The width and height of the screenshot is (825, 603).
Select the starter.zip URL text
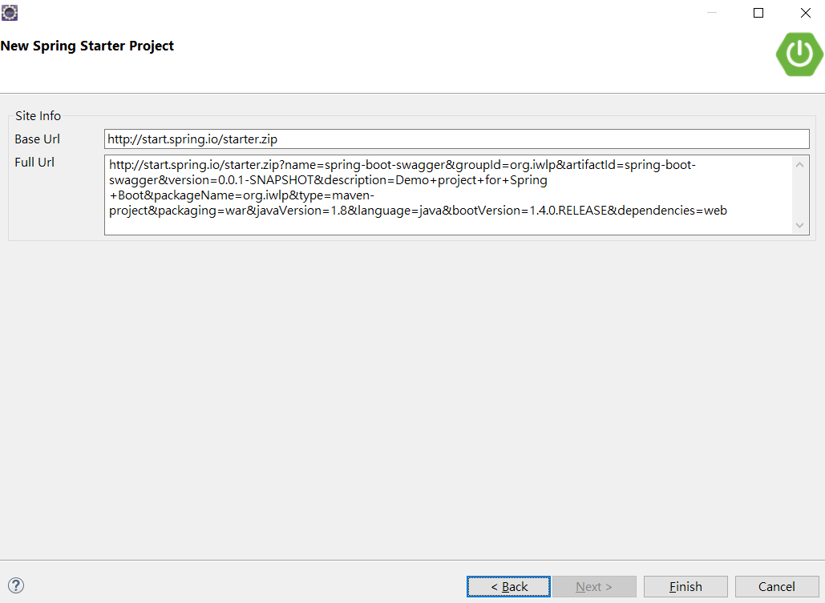tap(192, 139)
